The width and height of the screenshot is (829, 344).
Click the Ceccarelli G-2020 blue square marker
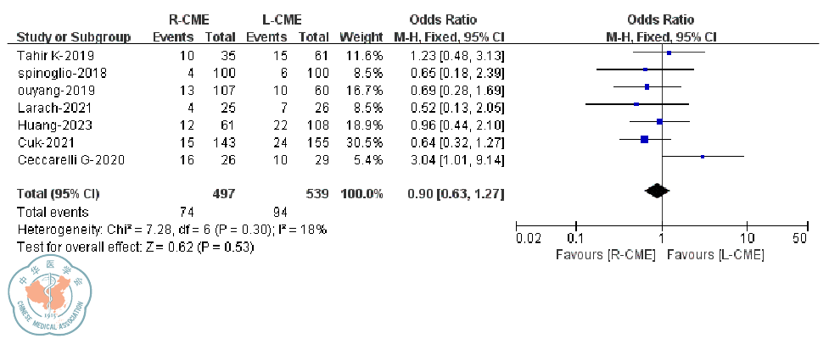click(x=703, y=157)
